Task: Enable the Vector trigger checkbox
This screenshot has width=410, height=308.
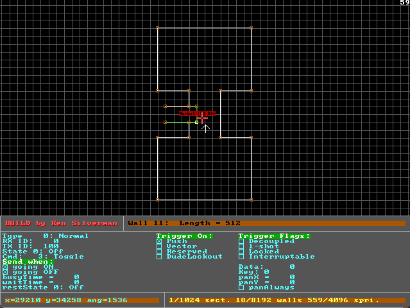Action: point(159,246)
